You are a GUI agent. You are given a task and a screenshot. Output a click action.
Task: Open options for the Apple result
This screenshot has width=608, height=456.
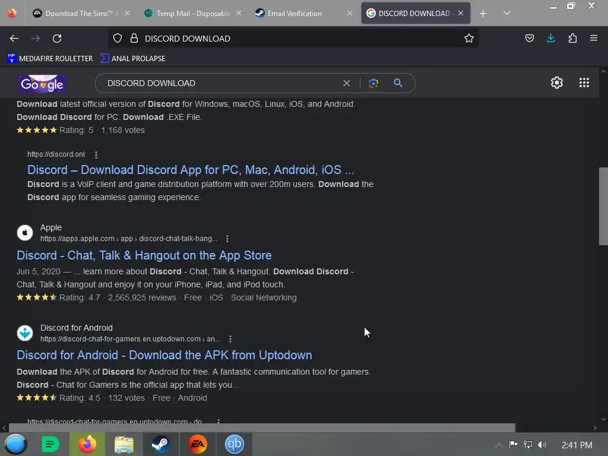[x=227, y=239]
